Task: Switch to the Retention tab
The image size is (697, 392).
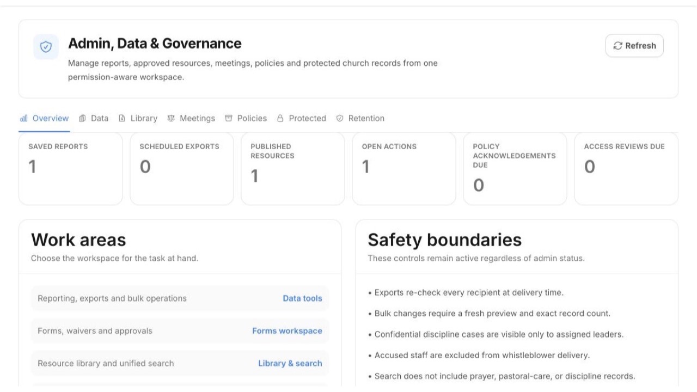Action: tap(360, 118)
